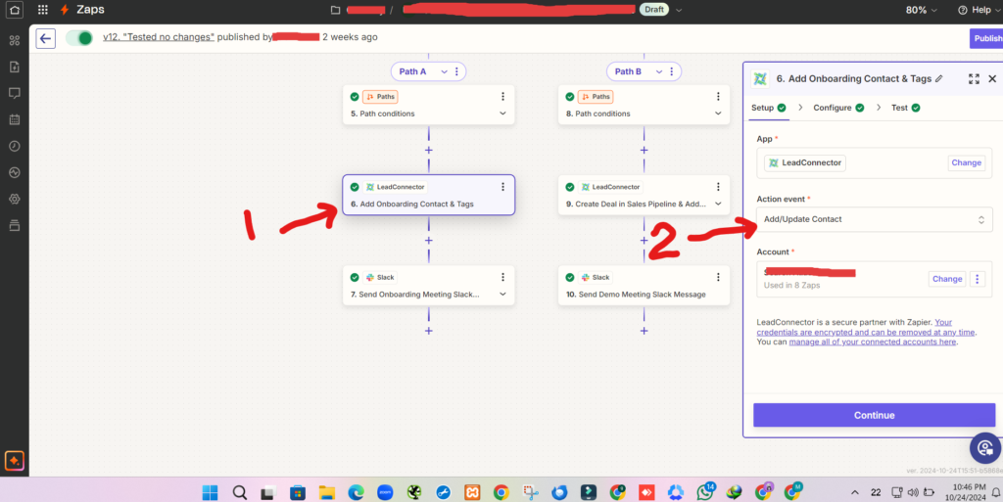This screenshot has width=1003, height=502.
Task: Switch to the Configure tab
Action: pos(838,108)
